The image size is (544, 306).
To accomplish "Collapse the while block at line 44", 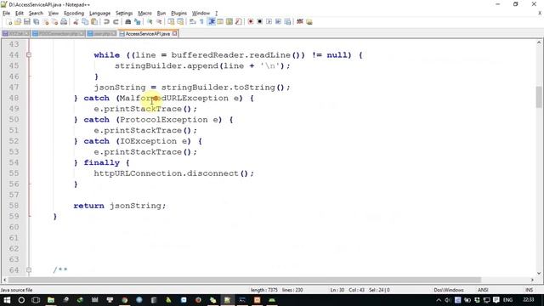I will (29, 54).
